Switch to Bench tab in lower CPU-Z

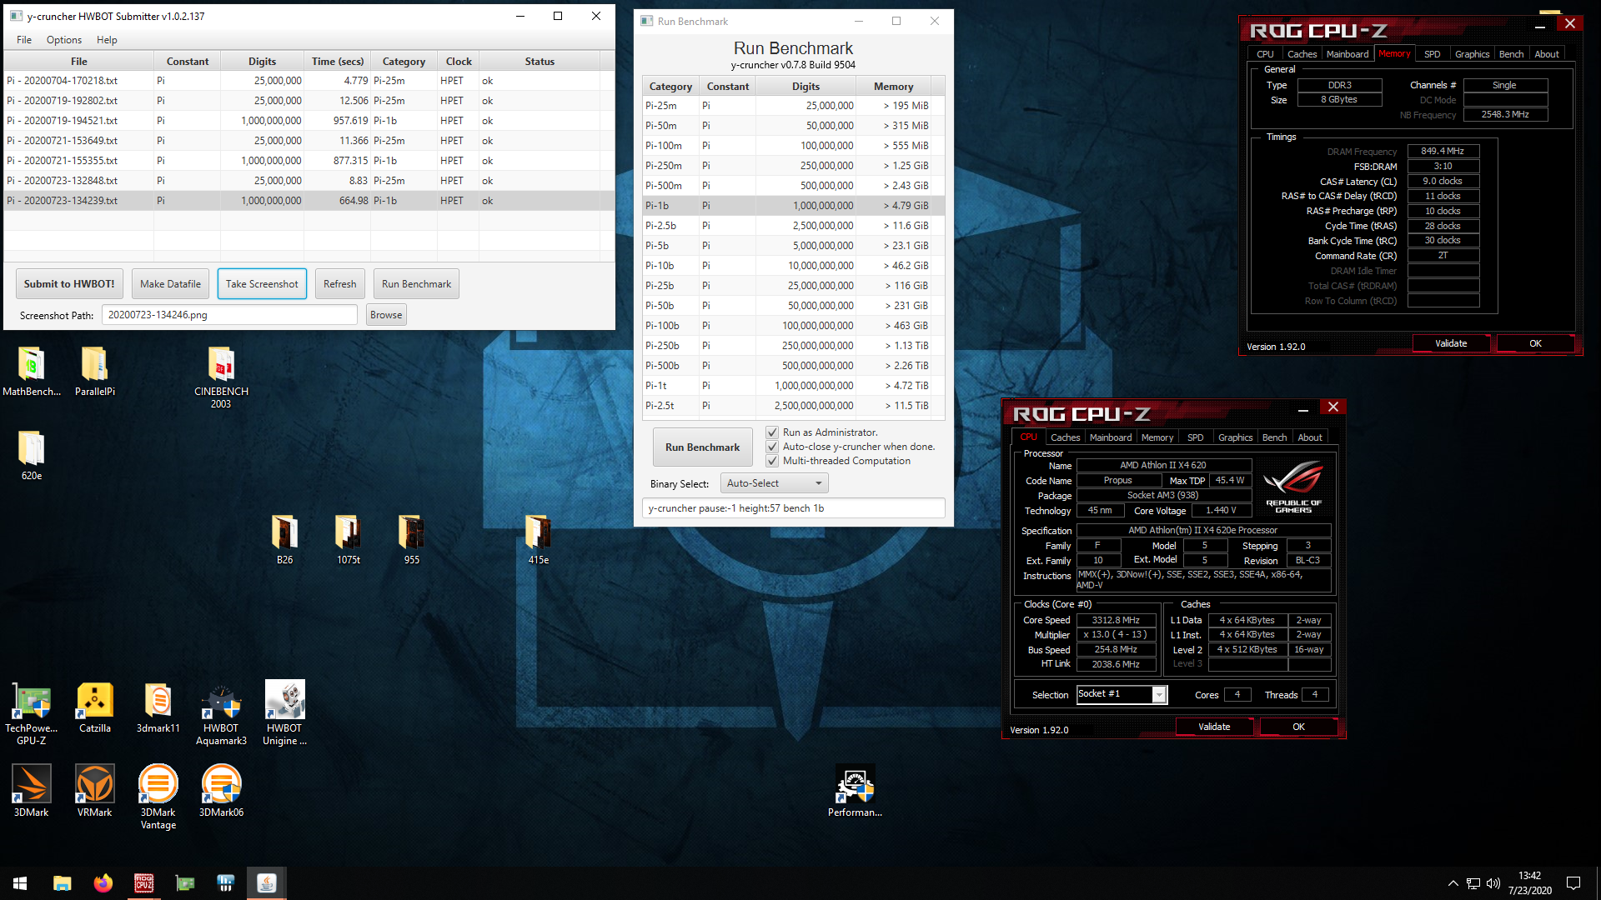tap(1274, 437)
